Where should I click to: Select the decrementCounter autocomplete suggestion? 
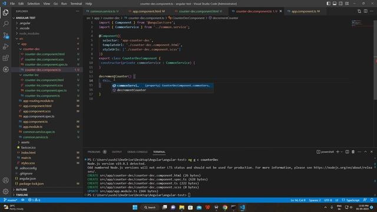[x=162, y=90]
